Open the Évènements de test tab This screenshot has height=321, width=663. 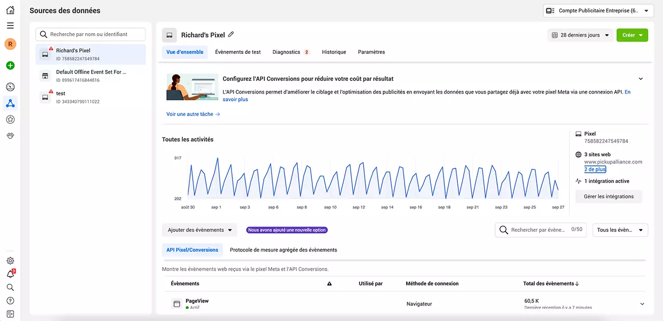[x=238, y=52]
